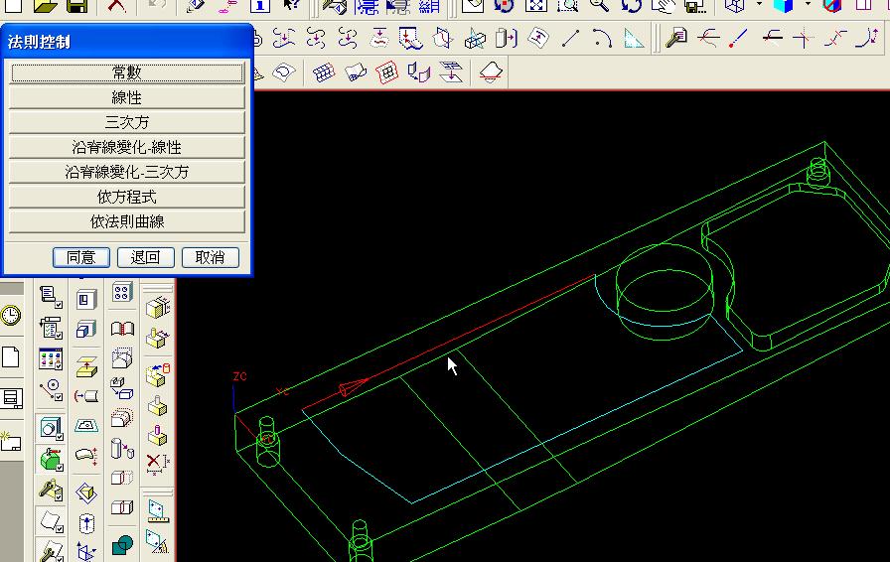The image size is (890, 562).
Task: Select the red dashed line point icon
Action: [738, 39]
